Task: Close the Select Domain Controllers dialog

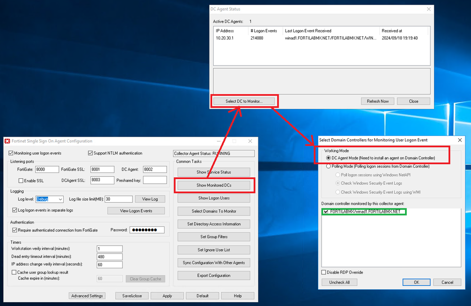Action: click(460, 140)
